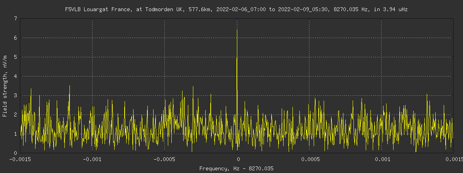Click the y-axis tick label 1
The width and height of the screenshot is (463, 173).
15,134
